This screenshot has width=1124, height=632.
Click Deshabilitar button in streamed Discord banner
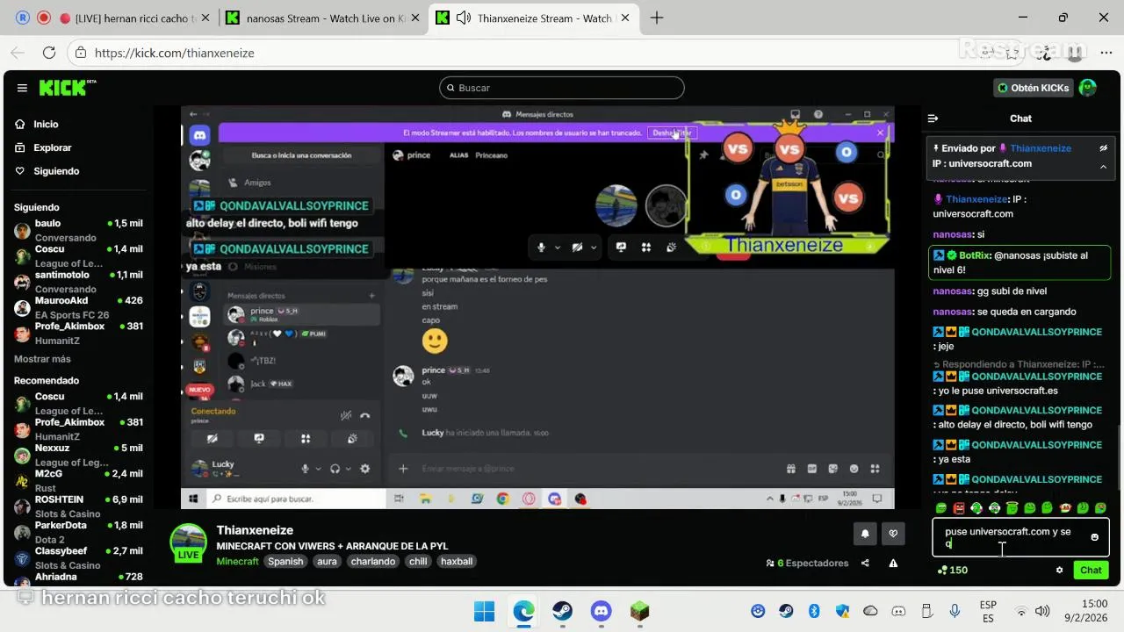(672, 133)
